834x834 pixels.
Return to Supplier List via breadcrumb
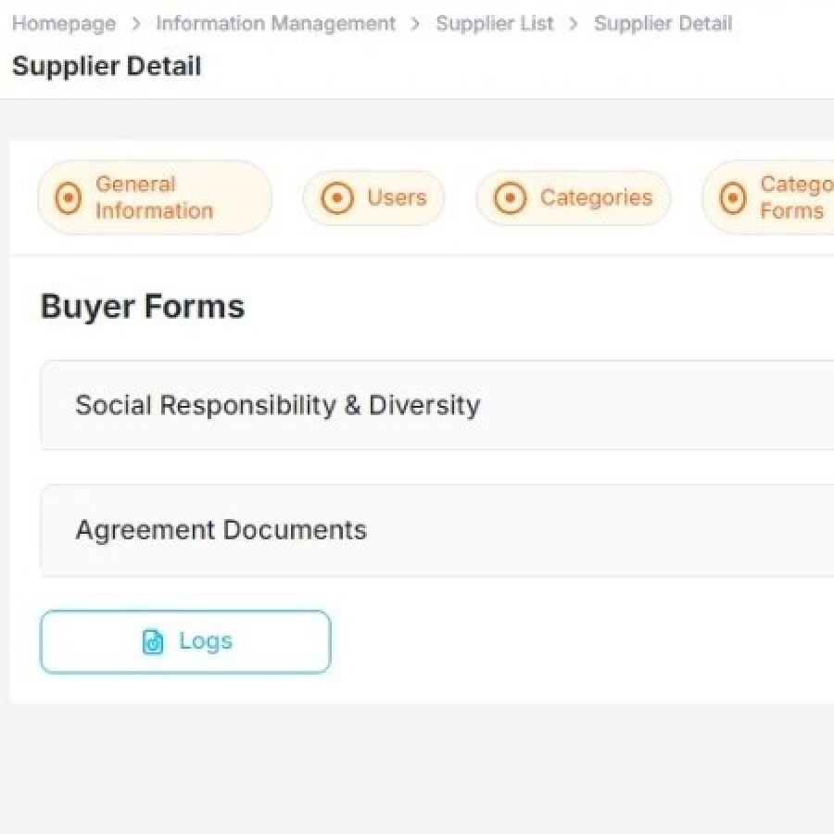[x=495, y=24]
